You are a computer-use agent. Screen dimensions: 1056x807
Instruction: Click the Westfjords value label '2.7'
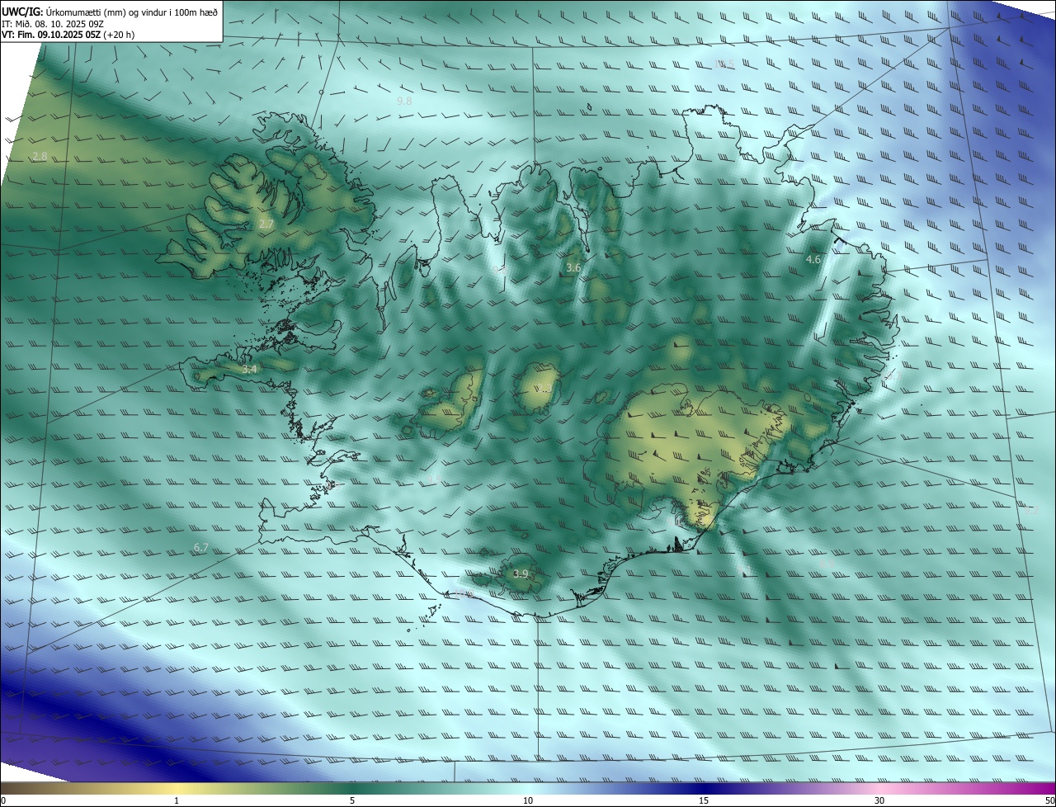point(266,224)
